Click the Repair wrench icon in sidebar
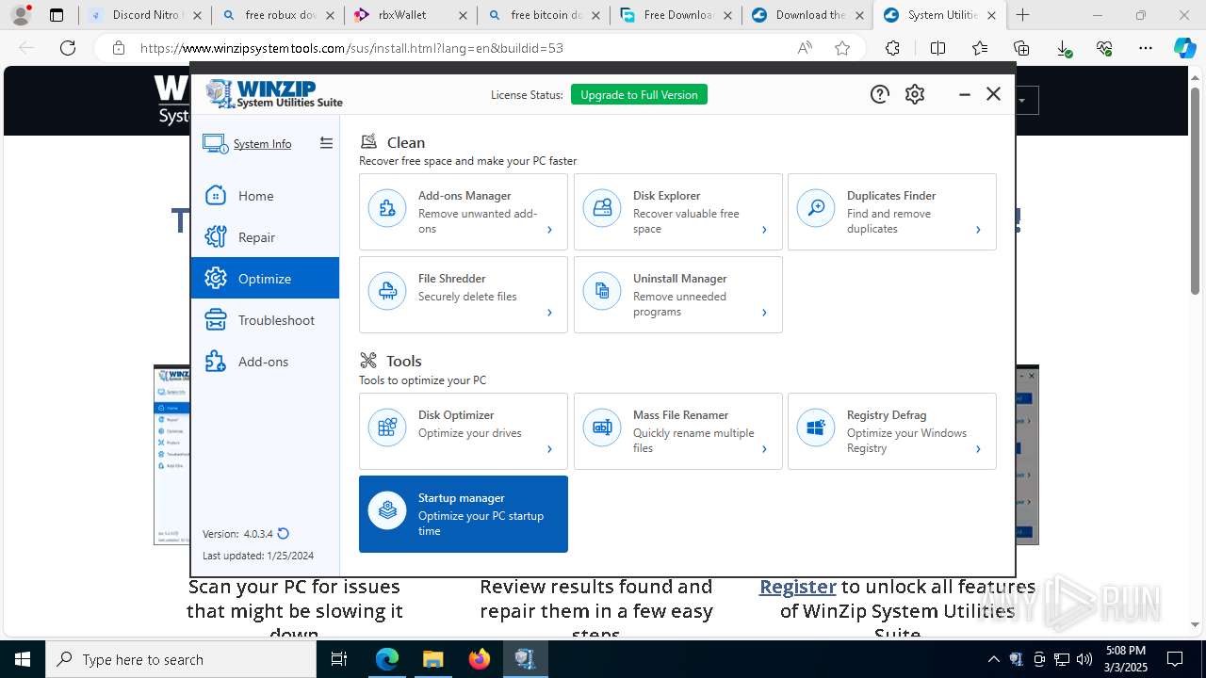Screen dimensions: 1206x678 pyautogui.click(x=216, y=237)
